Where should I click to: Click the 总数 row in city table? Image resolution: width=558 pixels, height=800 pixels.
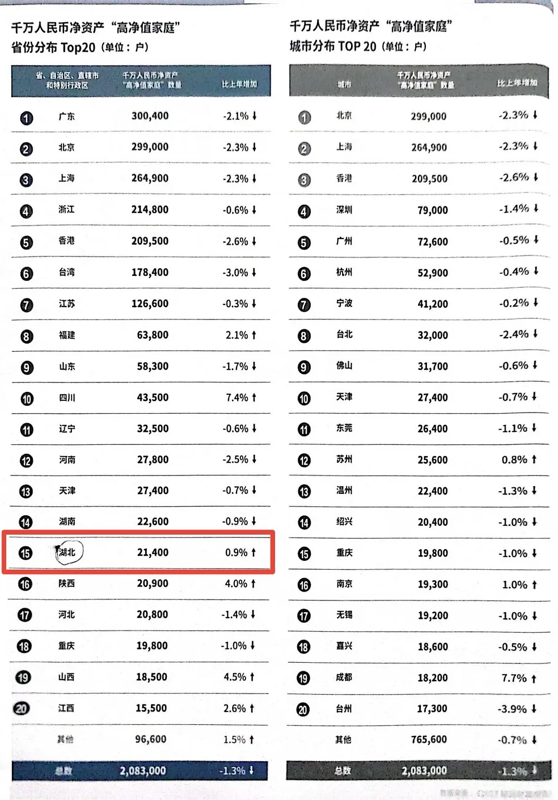pos(419,771)
